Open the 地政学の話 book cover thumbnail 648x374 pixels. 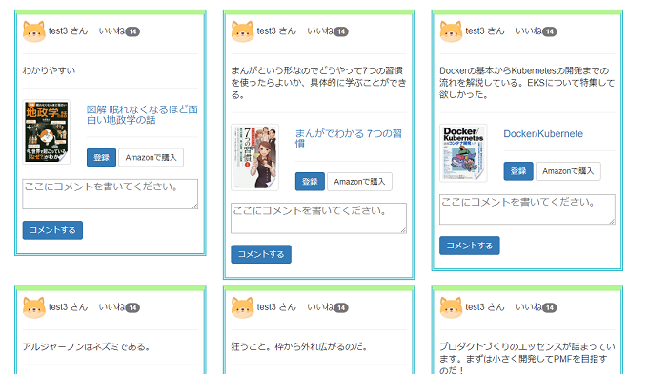47,131
